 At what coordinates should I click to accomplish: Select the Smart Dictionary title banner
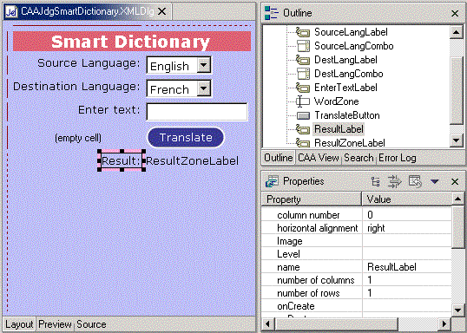(132, 41)
